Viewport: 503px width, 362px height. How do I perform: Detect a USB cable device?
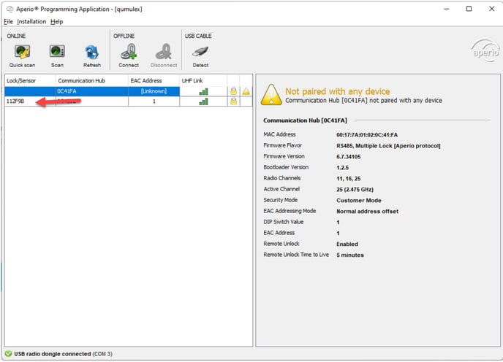pos(200,56)
